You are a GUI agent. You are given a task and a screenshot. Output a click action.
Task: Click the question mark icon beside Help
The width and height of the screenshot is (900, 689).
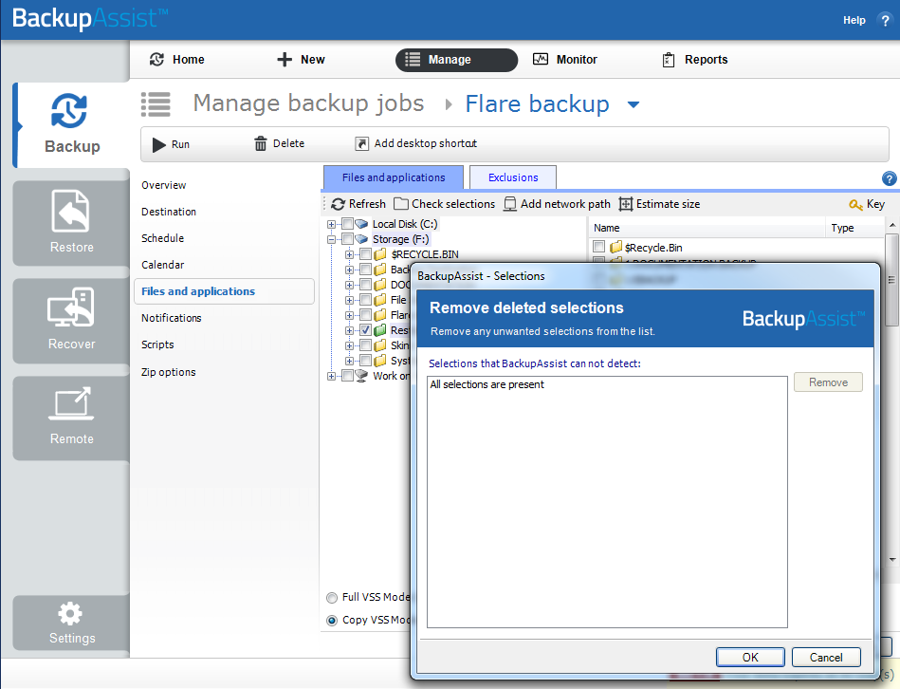click(x=885, y=20)
